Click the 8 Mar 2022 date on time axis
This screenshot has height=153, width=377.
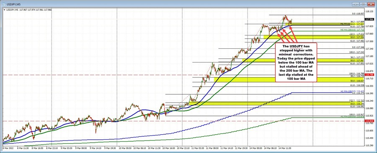[8, 148]
